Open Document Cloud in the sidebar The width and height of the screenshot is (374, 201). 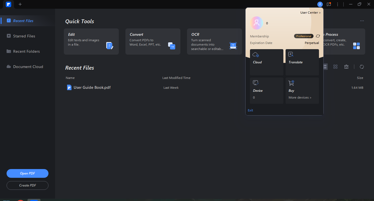(x=27, y=67)
